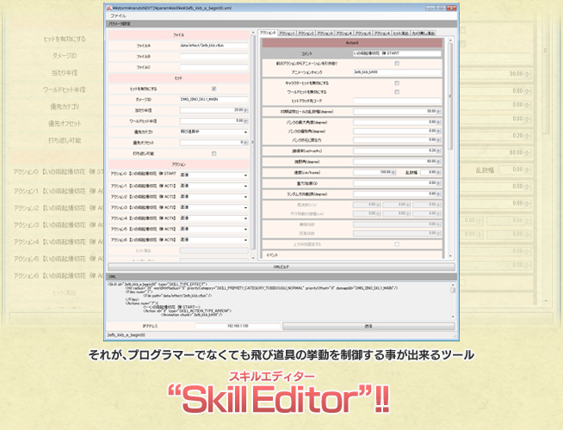Click the XMLビルド button
The width and height of the screenshot is (563, 430).
[281, 267]
